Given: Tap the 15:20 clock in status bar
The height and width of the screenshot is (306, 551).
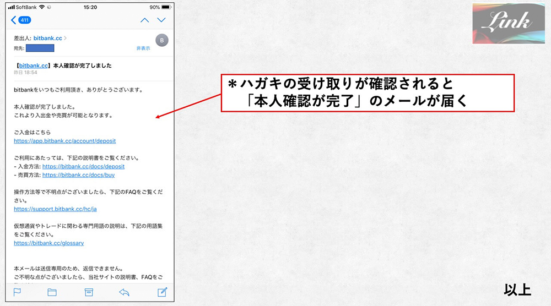Looking at the screenshot, I should point(90,7).
